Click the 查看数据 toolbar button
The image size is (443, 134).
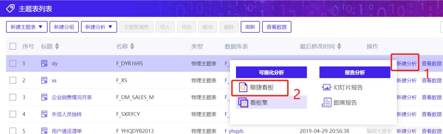click(276, 27)
